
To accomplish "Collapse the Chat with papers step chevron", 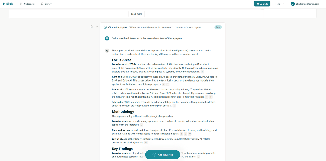I will 97,27.
